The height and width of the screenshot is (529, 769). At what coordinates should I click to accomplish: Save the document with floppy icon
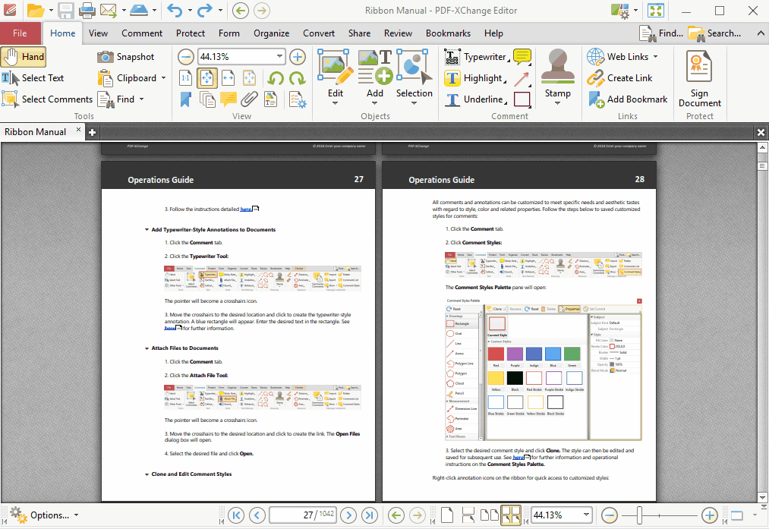pos(66,11)
